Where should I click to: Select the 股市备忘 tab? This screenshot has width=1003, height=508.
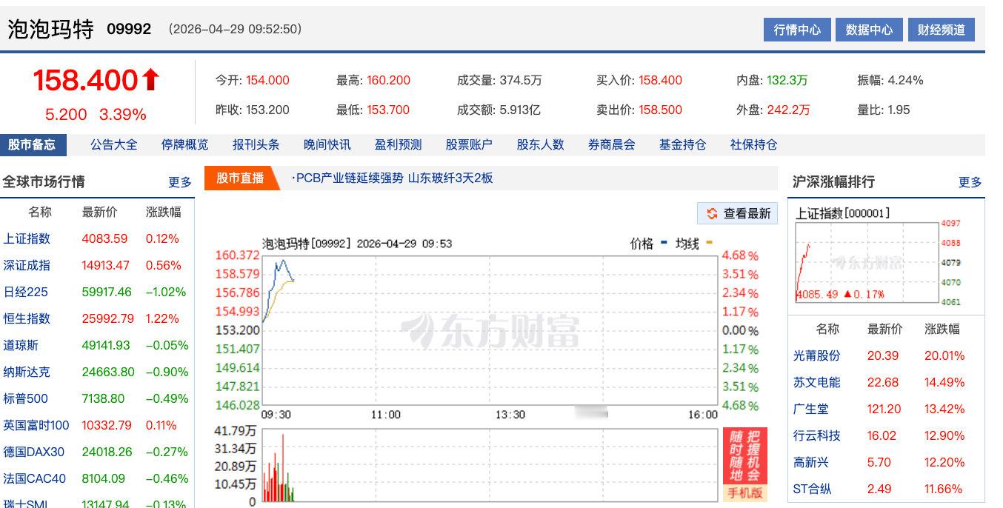pyautogui.click(x=33, y=144)
